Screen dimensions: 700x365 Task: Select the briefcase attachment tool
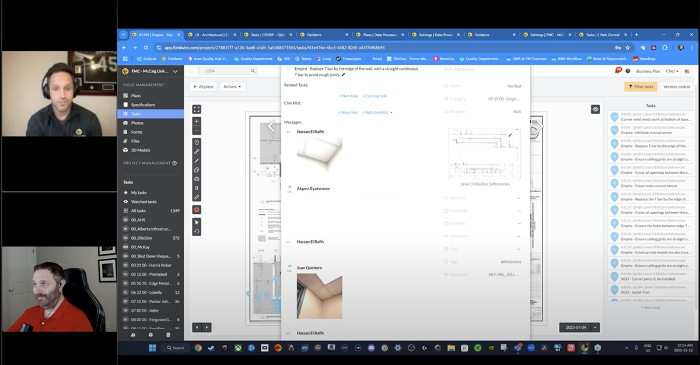(x=197, y=179)
